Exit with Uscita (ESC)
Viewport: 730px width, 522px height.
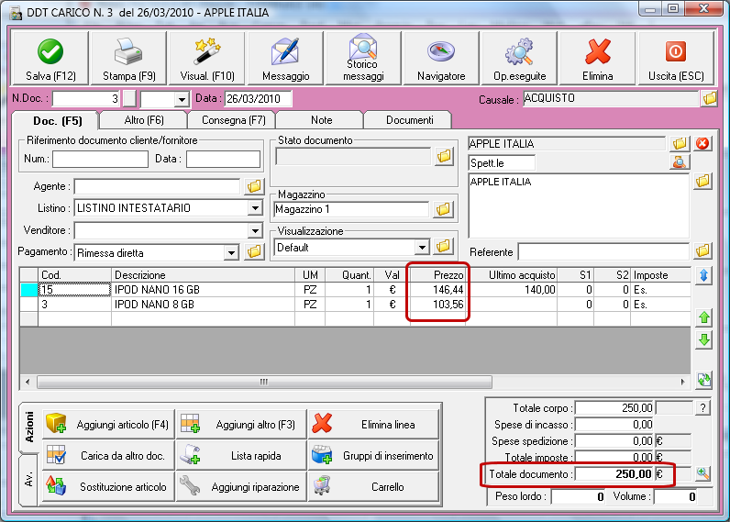[x=676, y=58]
